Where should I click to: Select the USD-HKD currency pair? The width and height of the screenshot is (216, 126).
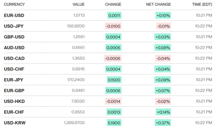click(x=14, y=101)
